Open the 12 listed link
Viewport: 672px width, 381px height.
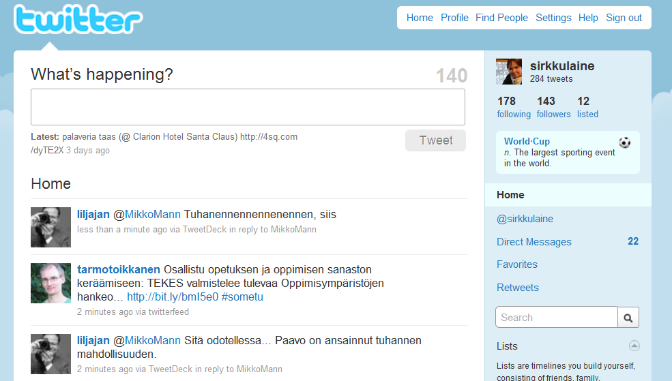587,107
